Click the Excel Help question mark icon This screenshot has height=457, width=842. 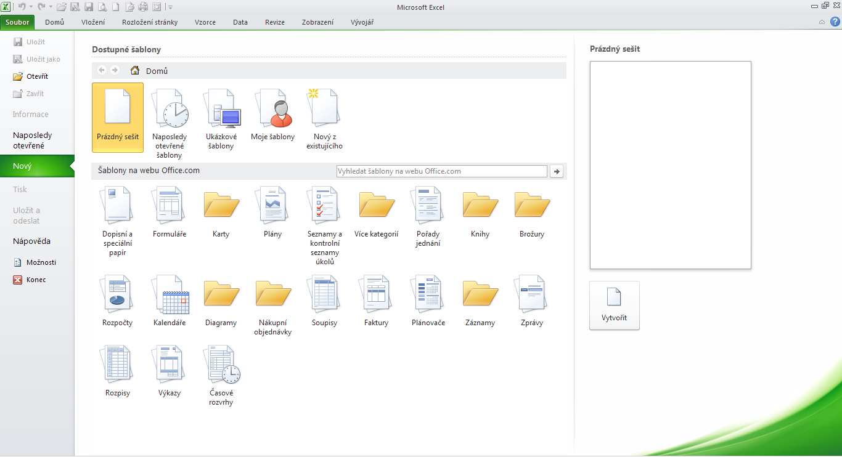(835, 22)
